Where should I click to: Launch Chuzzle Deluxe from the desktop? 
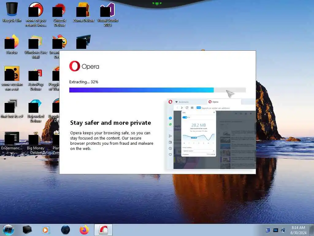(x=59, y=14)
